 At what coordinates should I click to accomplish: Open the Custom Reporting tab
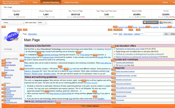71,2
